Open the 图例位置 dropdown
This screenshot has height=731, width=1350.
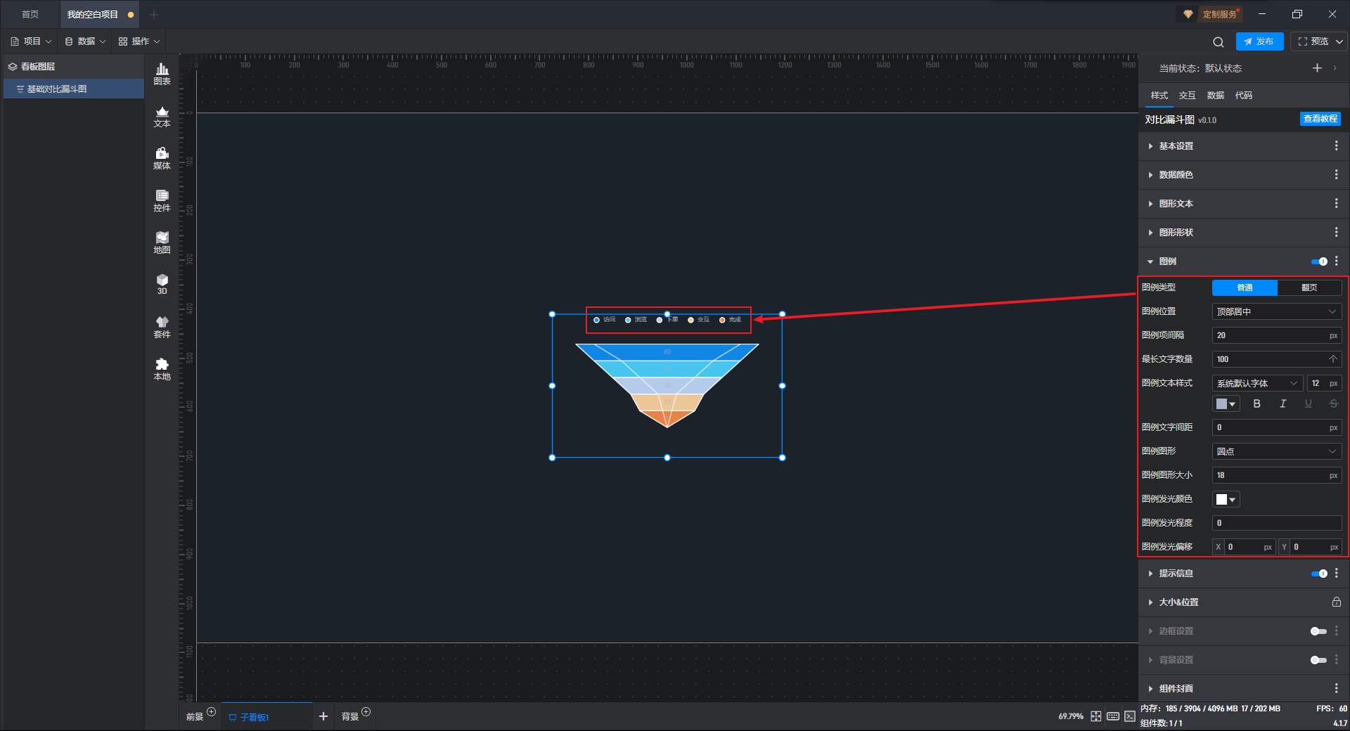(x=1277, y=311)
